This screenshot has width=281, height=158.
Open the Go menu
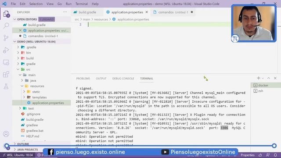click(60, 4)
